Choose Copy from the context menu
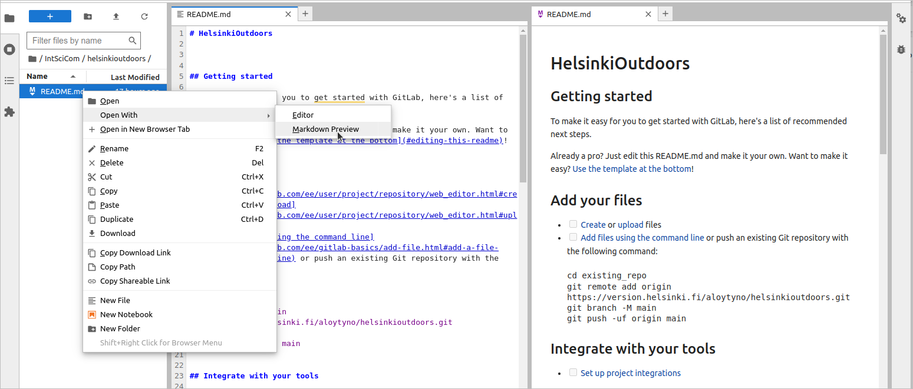Image resolution: width=913 pixels, height=389 pixels. [180, 191]
